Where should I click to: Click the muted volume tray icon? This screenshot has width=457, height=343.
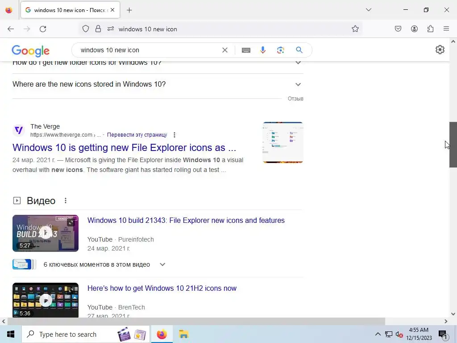pos(399,335)
